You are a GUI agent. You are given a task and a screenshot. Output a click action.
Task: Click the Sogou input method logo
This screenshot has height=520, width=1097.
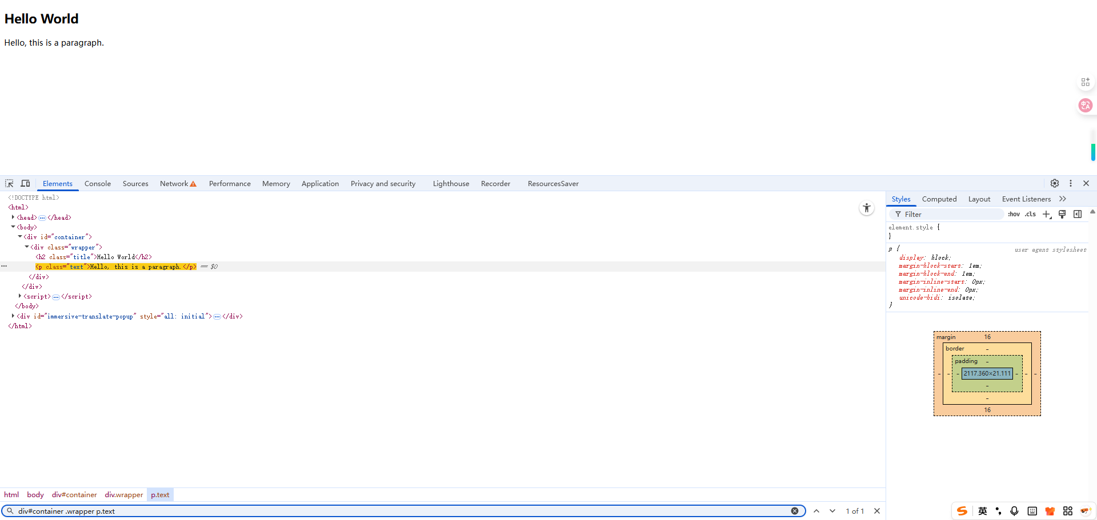[x=962, y=511]
